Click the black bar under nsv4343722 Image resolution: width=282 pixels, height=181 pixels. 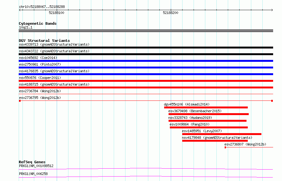(x=146, y=54)
